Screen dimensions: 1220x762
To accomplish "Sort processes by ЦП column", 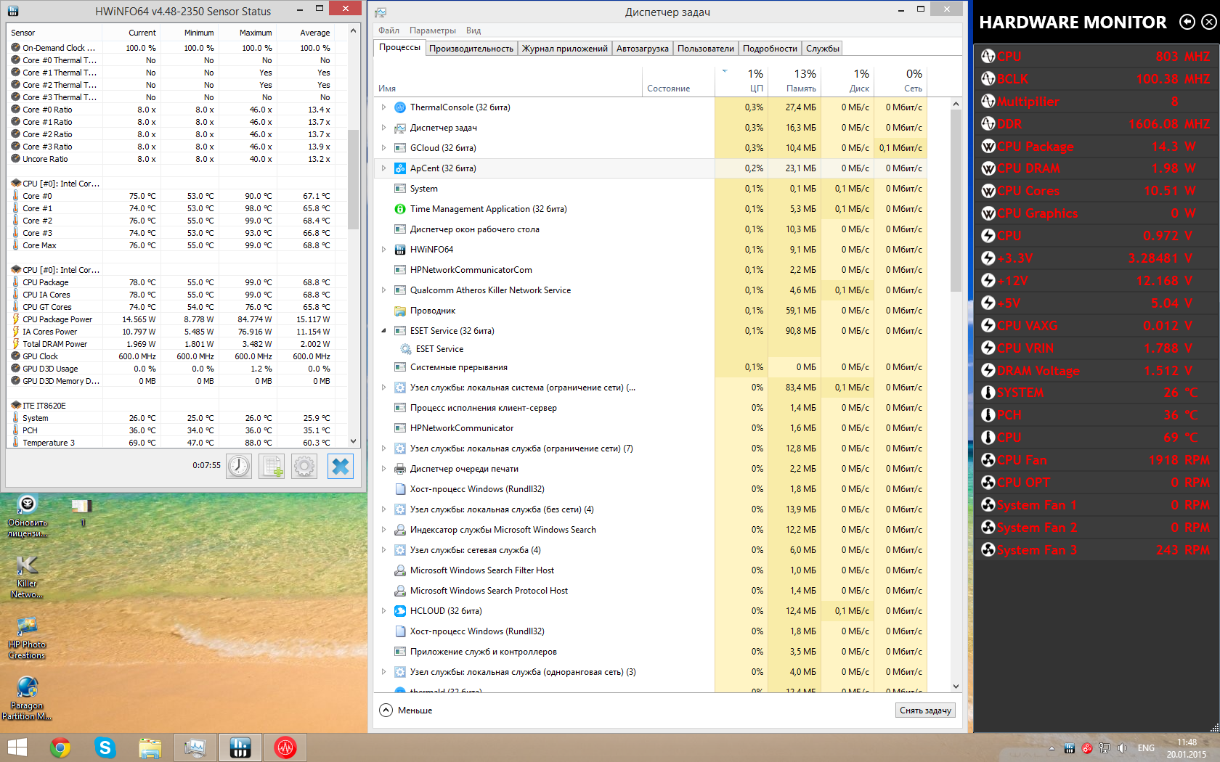I will [741, 81].
